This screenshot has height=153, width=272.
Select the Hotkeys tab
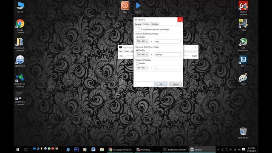(147, 24)
